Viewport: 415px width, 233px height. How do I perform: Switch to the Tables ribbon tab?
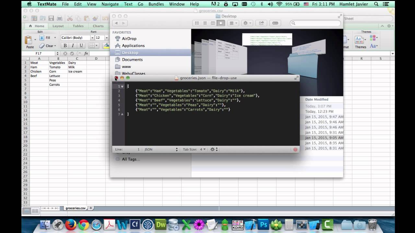pos(78,26)
